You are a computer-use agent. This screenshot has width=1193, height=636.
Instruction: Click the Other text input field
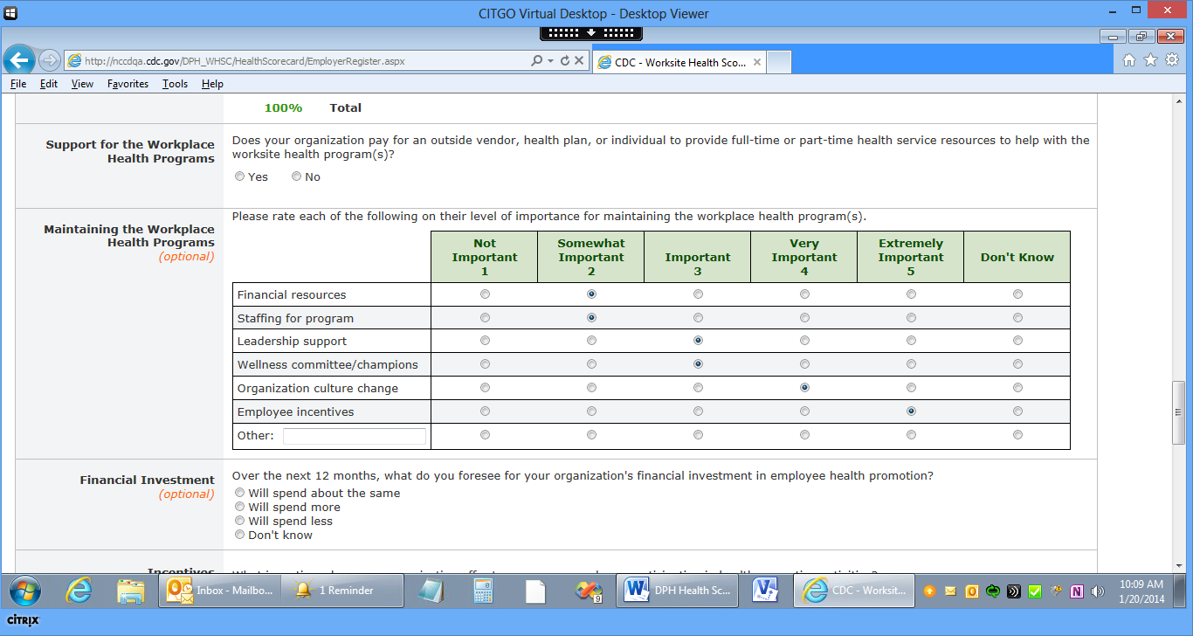click(x=354, y=436)
